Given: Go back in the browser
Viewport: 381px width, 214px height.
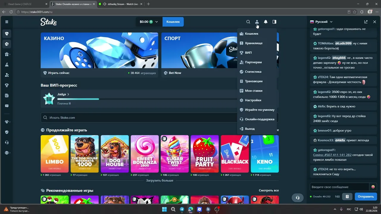Looking at the screenshot, I should (x=4, y=12).
